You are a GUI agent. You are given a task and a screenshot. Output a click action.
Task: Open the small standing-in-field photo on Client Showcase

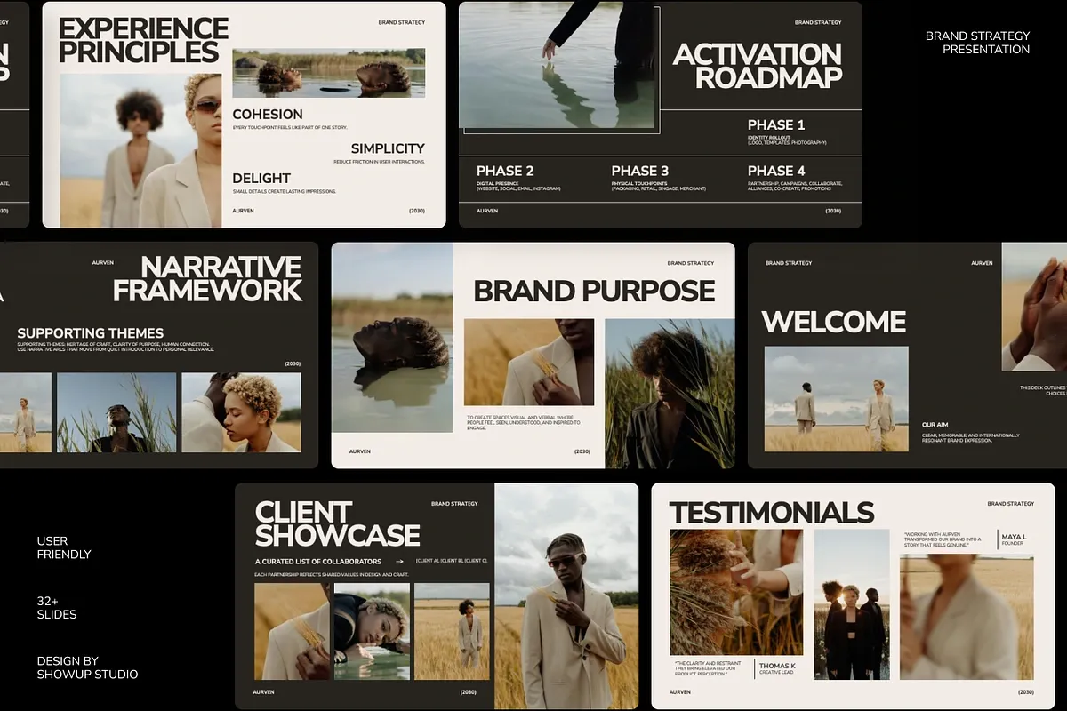pos(452,631)
